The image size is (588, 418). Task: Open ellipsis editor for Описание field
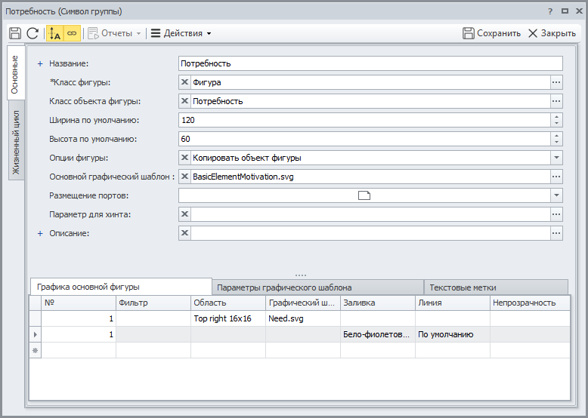pyautogui.click(x=556, y=233)
